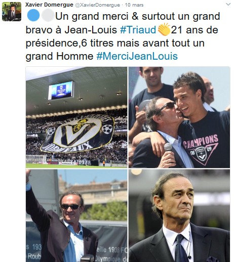Click the Xavier Domergue display name

tap(49, 5)
